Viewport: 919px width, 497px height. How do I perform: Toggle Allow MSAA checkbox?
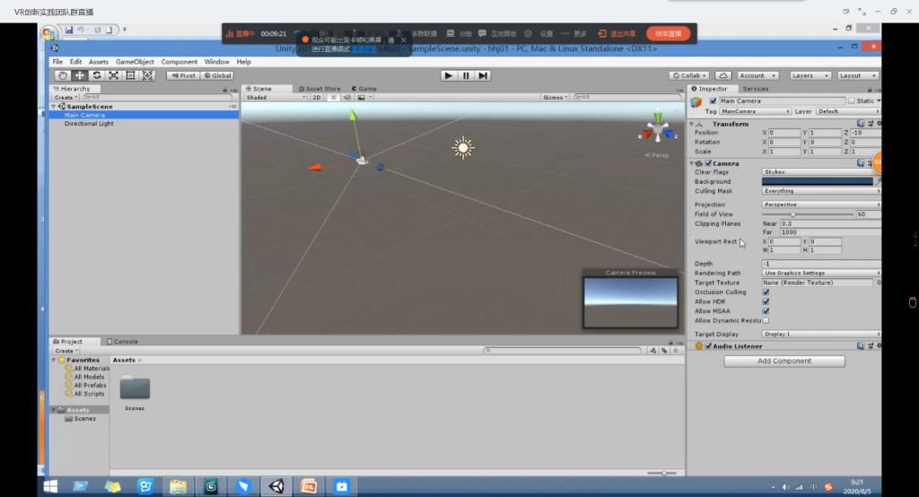click(766, 310)
